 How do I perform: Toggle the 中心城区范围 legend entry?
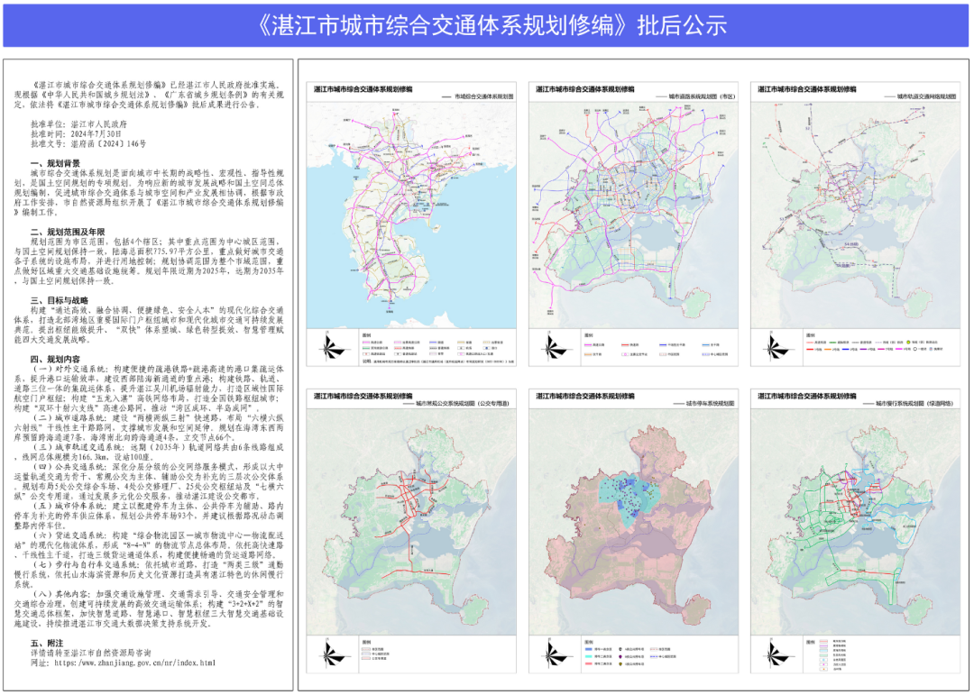tap(706, 355)
